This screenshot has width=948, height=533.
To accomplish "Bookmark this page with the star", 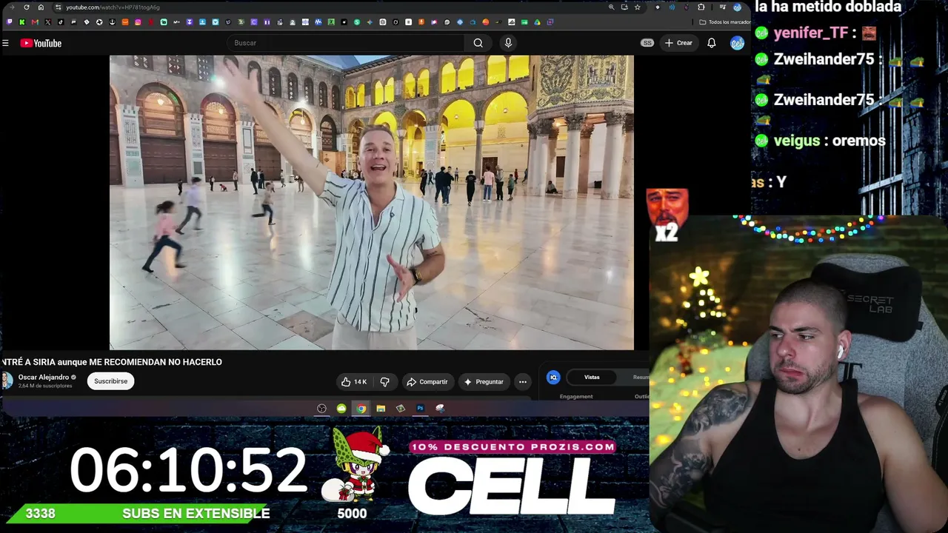I will (637, 7).
